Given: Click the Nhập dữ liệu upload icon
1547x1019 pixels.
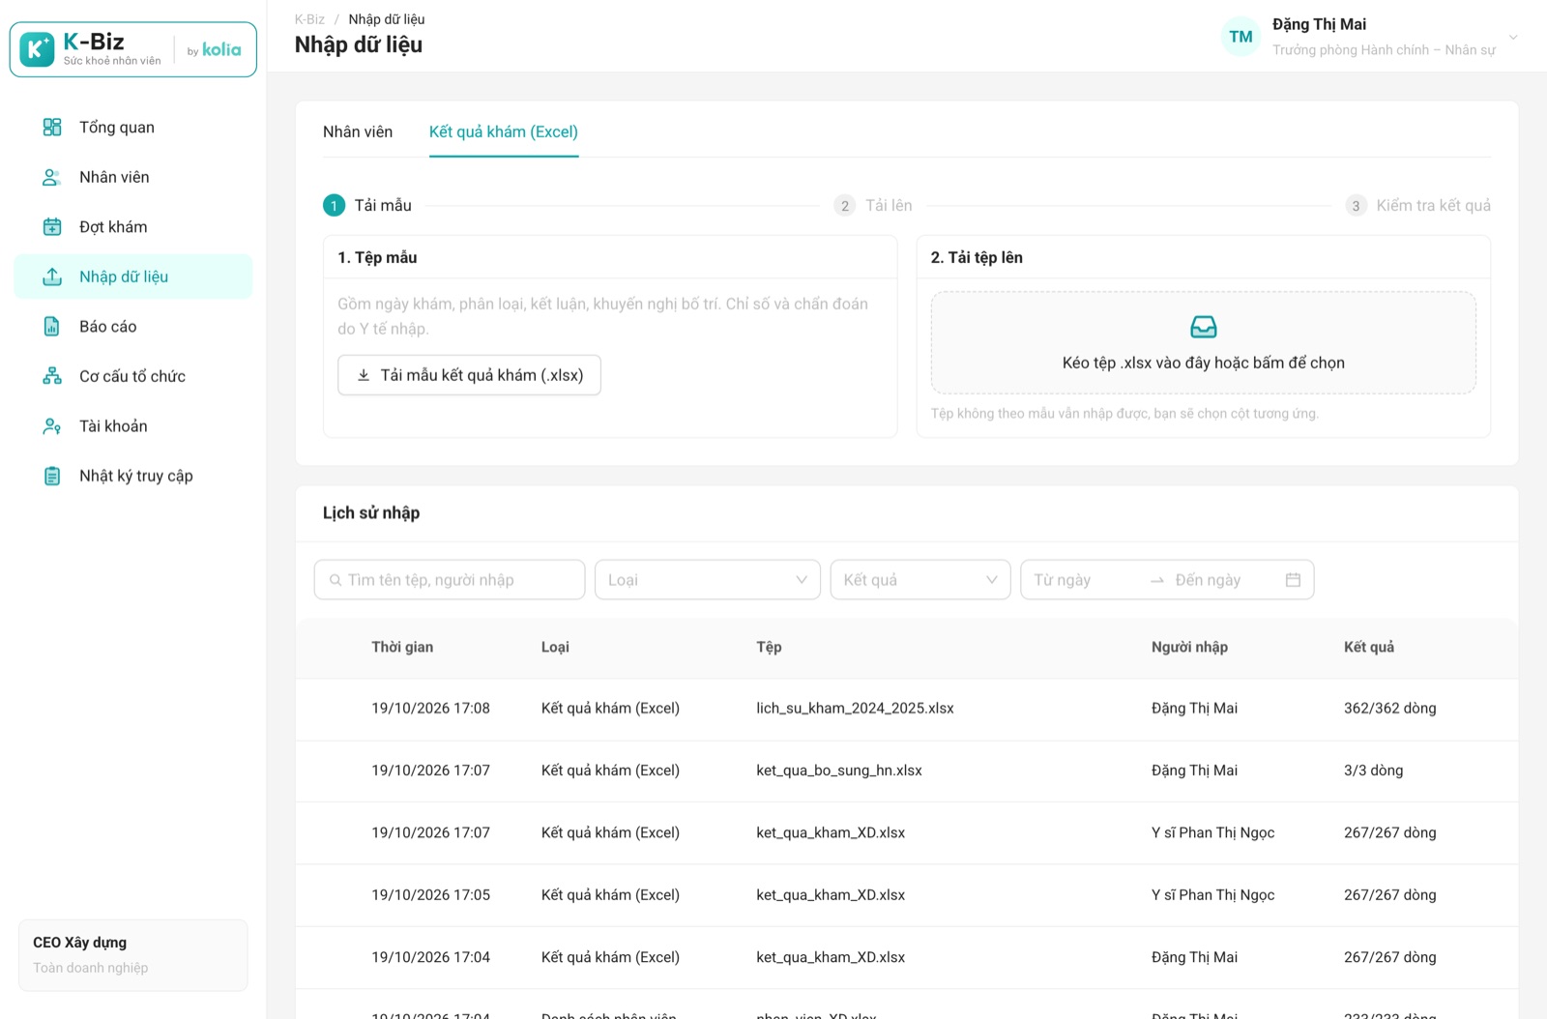Looking at the screenshot, I should point(52,277).
